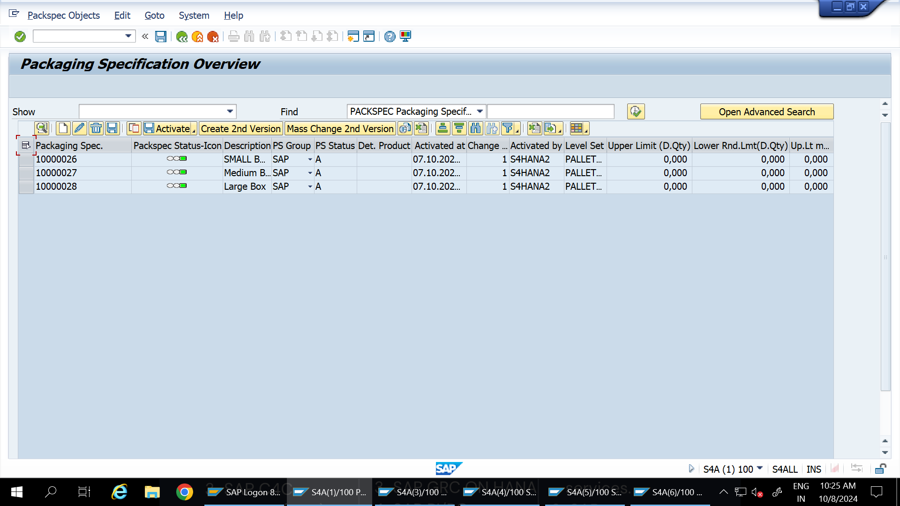The width and height of the screenshot is (900, 506).
Task: Open the Goto menu
Action: pos(154,15)
